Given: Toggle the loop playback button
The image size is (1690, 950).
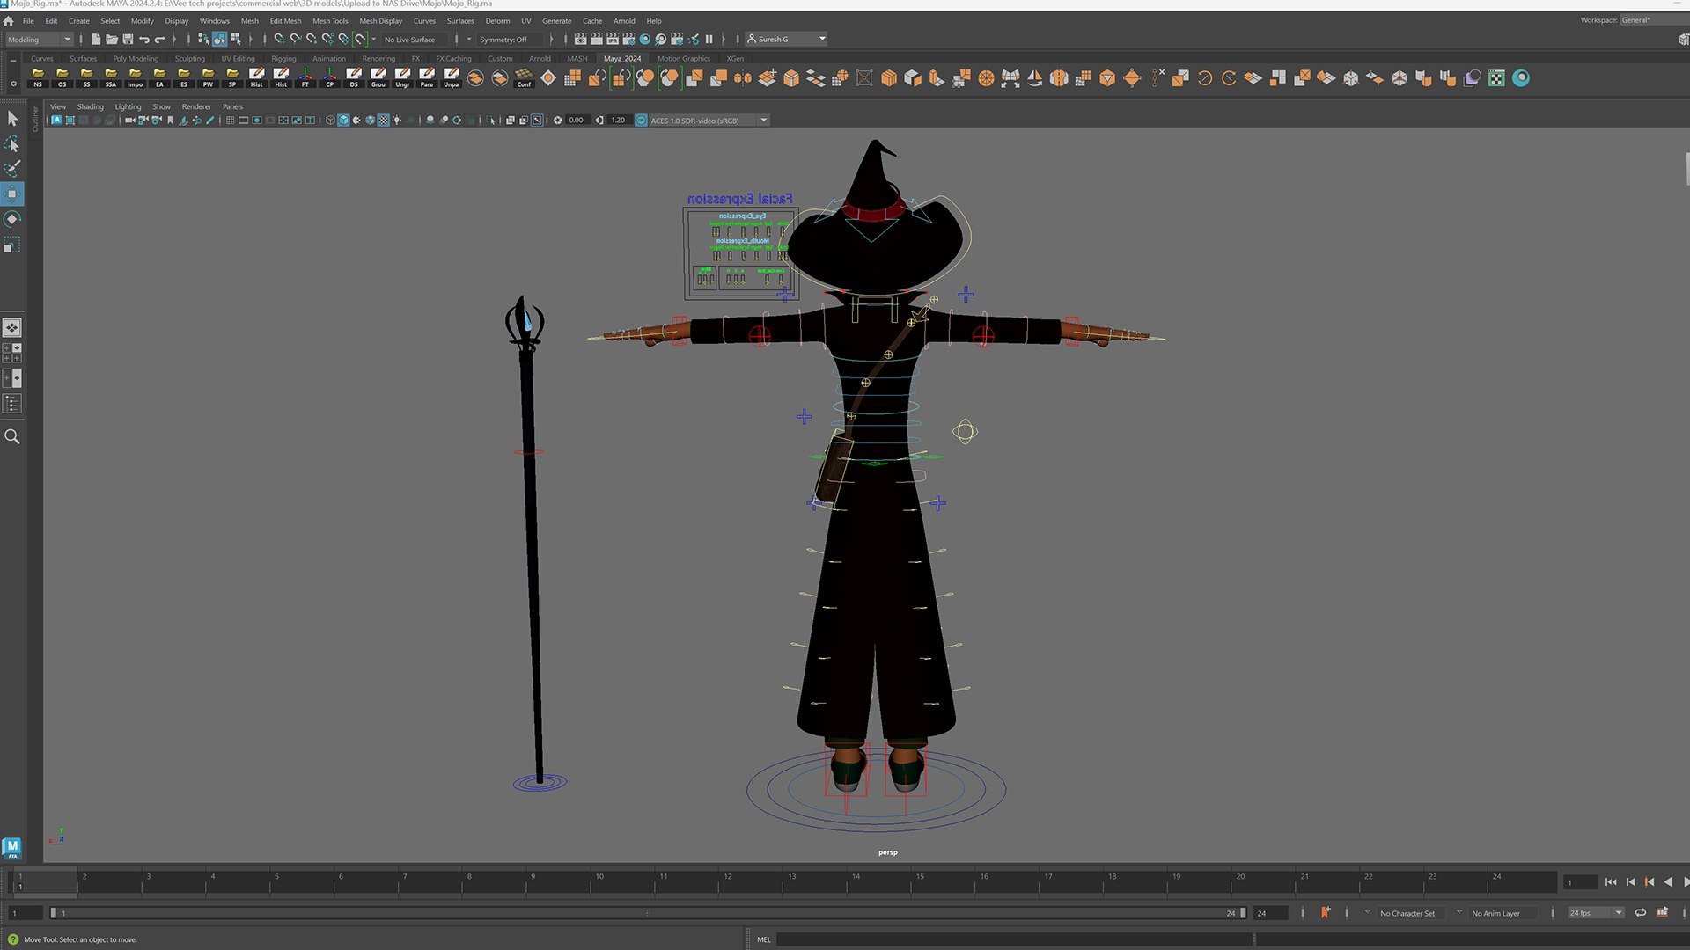Looking at the screenshot, I should 1640,912.
